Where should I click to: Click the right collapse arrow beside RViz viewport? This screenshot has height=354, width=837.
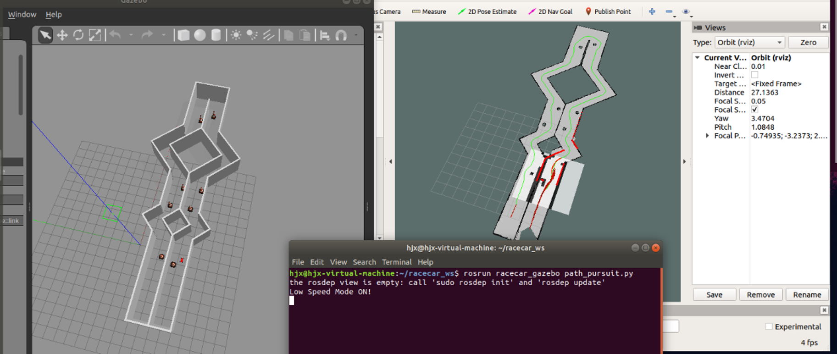684,161
